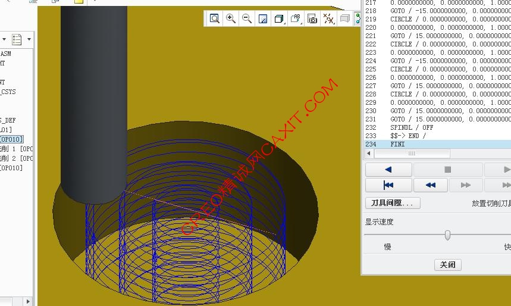
Task: Open the annotation display AB icon
Action: click(x=296, y=18)
